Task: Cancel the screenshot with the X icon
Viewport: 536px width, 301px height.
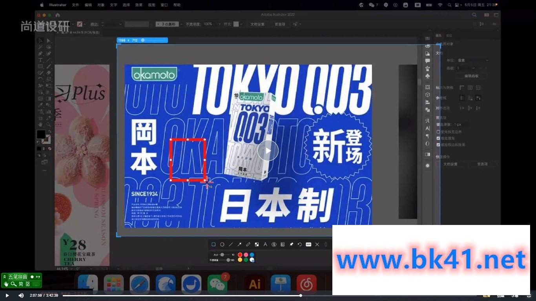Action: click(317, 244)
